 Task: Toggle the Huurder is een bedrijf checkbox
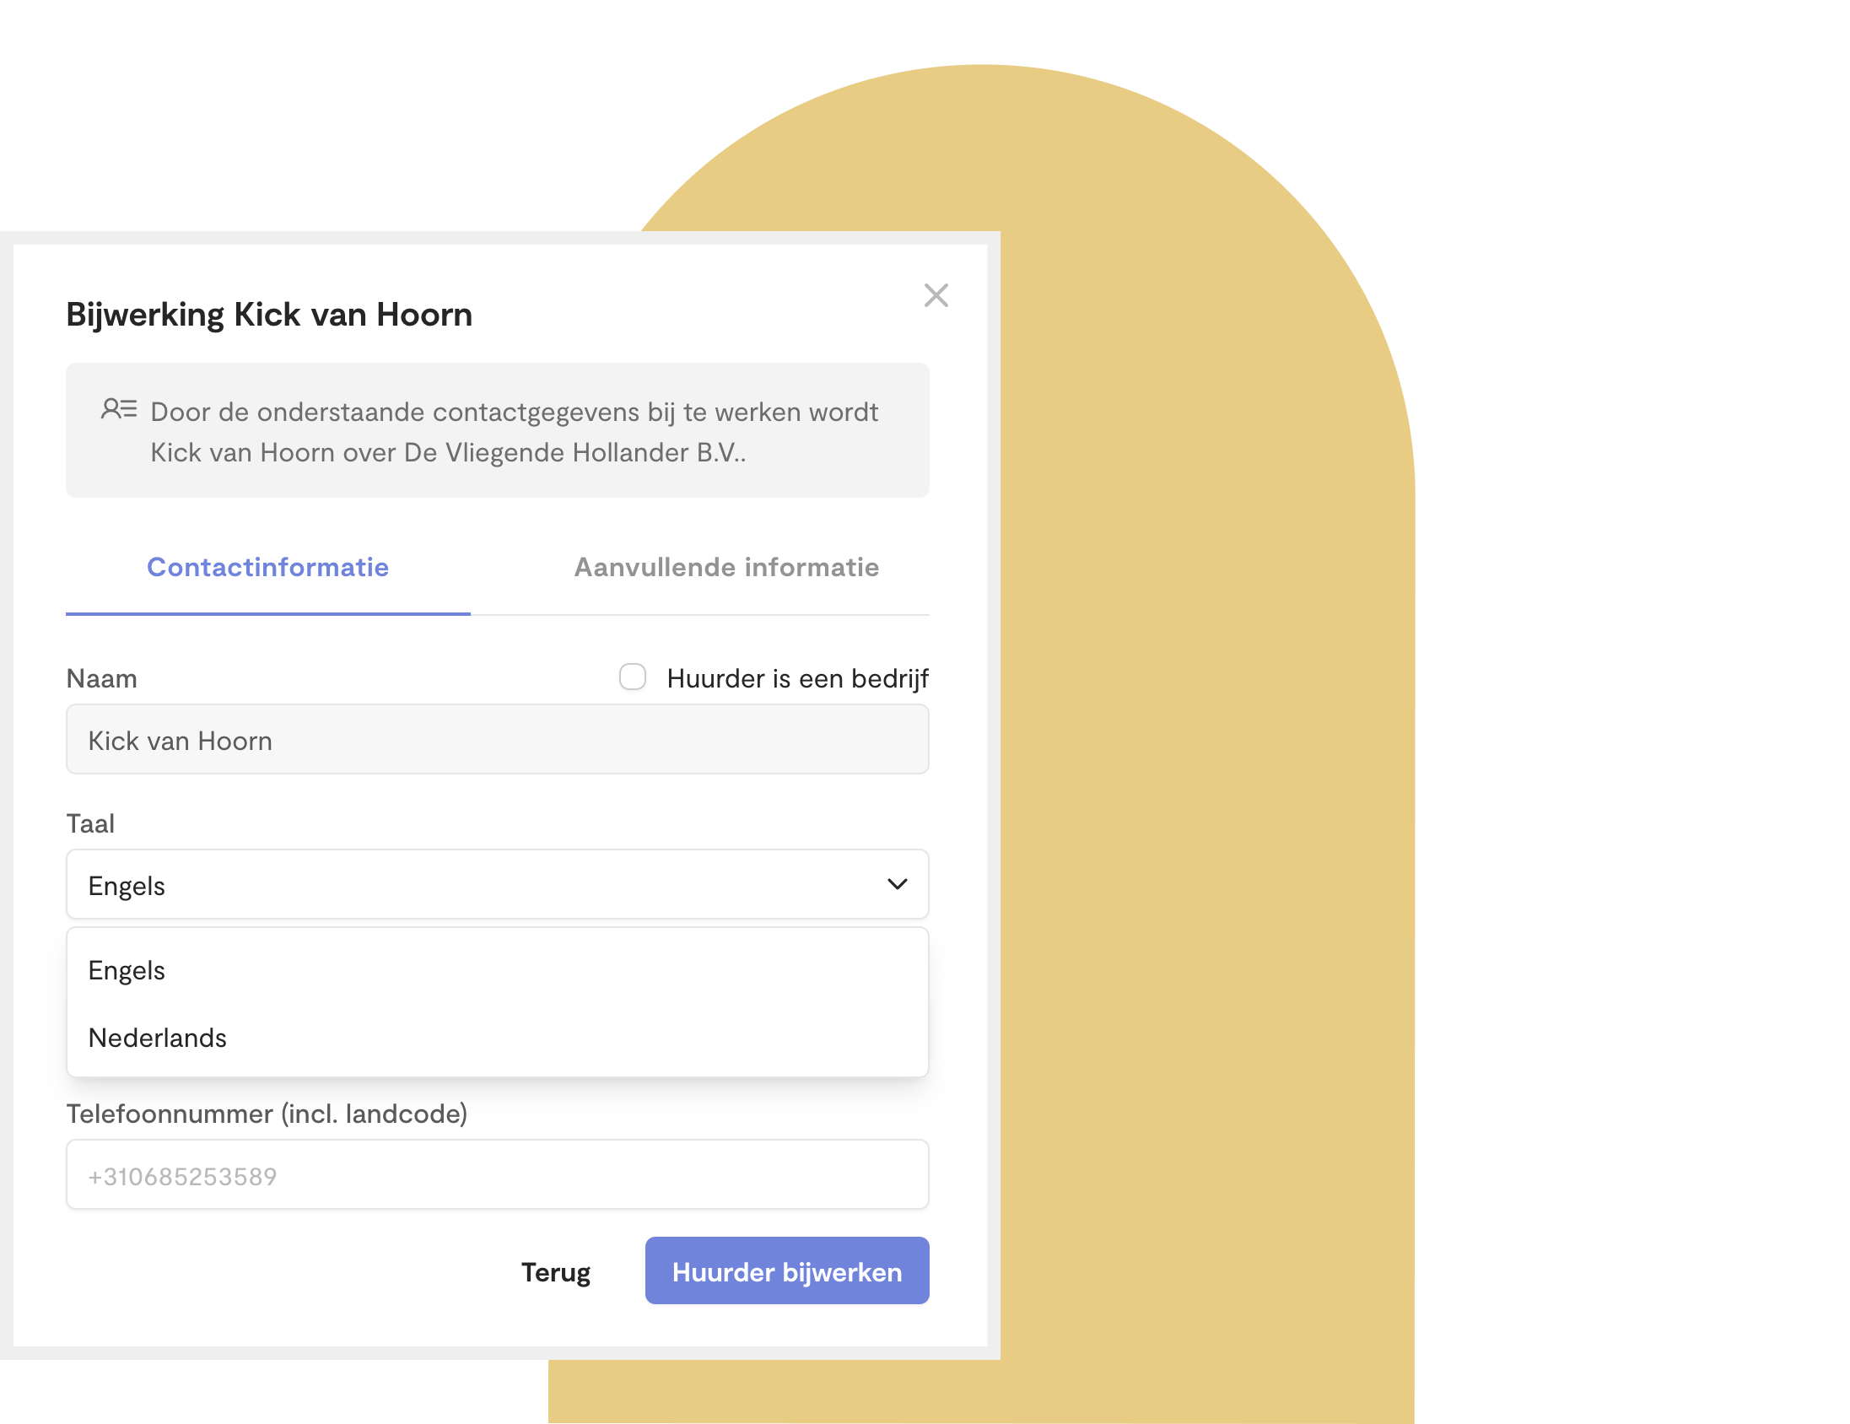(633, 677)
